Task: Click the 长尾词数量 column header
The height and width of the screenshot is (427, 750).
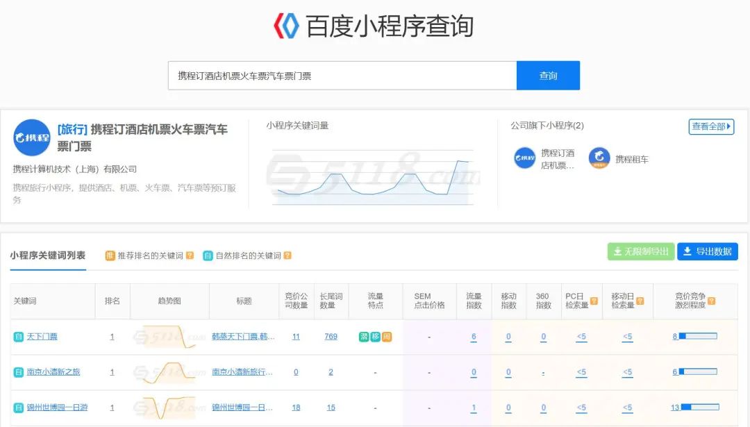Action: click(x=331, y=301)
